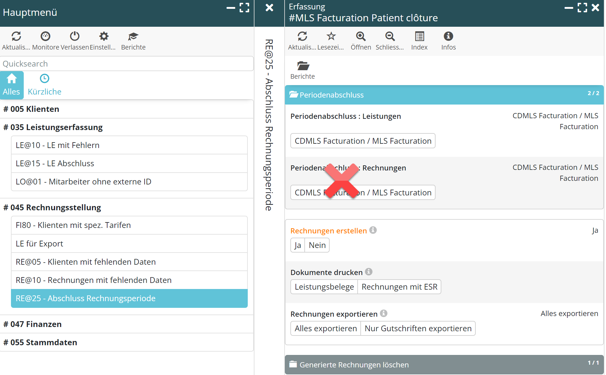Choose Nur Gutschriften exportieren option
Viewport: 606px width, 375px height.
[418, 329]
